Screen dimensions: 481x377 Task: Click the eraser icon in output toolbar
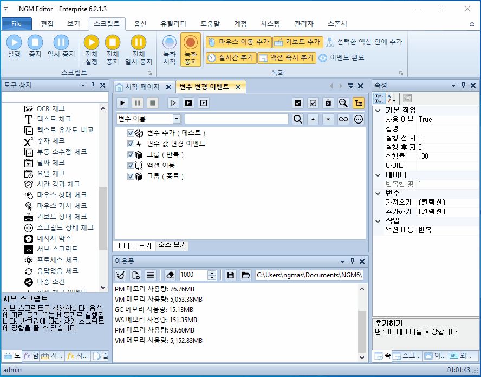(170, 275)
